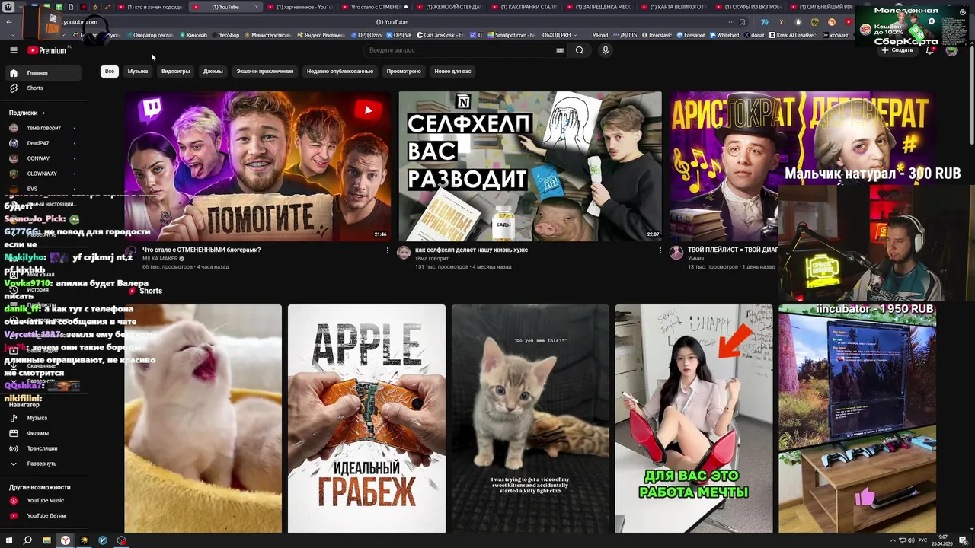Open the white kitten Short
Viewport: 975px width, 548px height.
203,419
